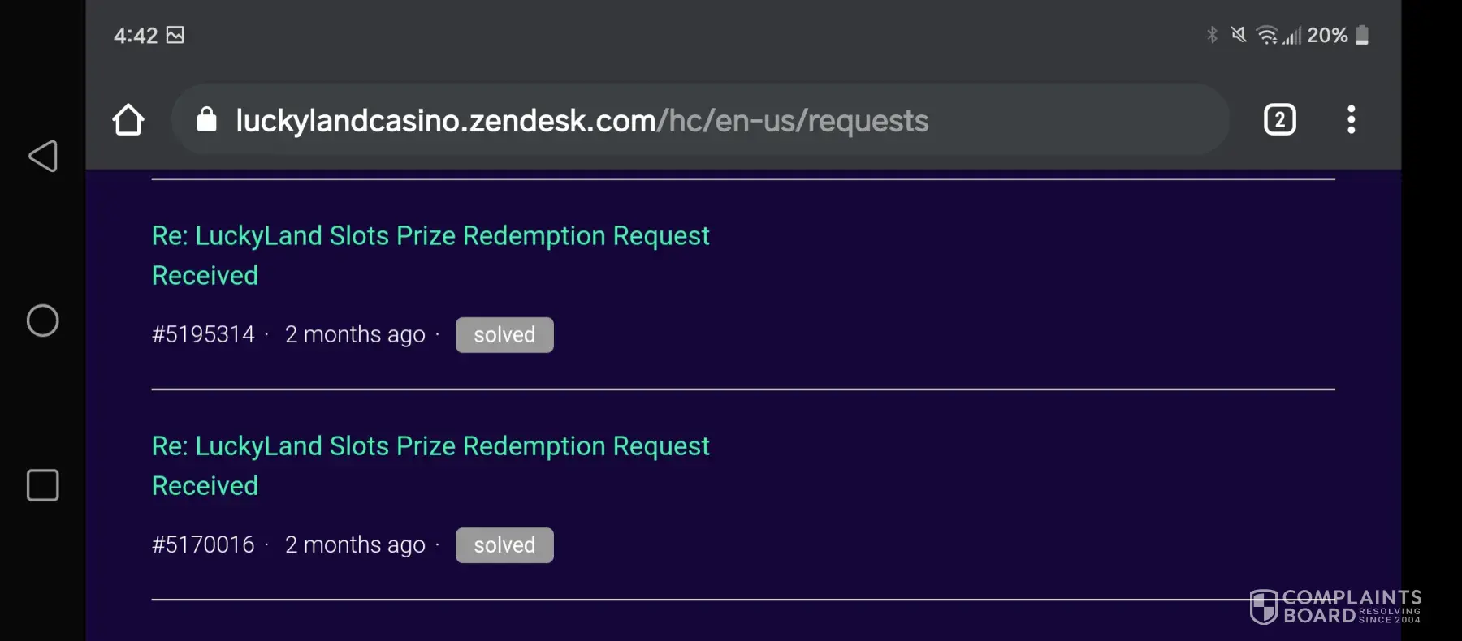Image resolution: width=1462 pixels, height=641 pixels.
Task: Tap the screenshot notification icon near clock
Action: (x=175, y=35)
